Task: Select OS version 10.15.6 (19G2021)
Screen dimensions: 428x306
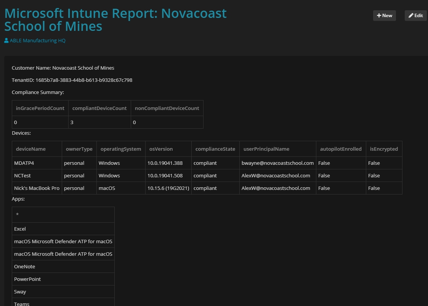Action: click(168, 188)
